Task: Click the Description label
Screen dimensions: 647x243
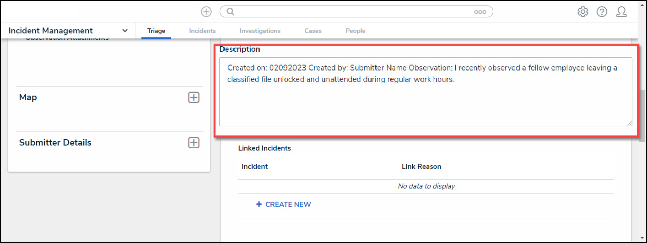Action: click(240, 49)
